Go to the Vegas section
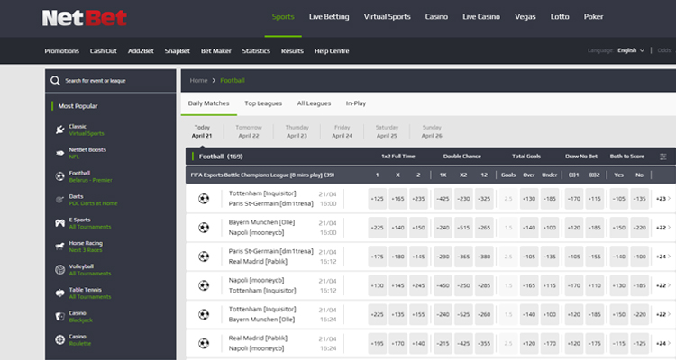 coord(525,17)
